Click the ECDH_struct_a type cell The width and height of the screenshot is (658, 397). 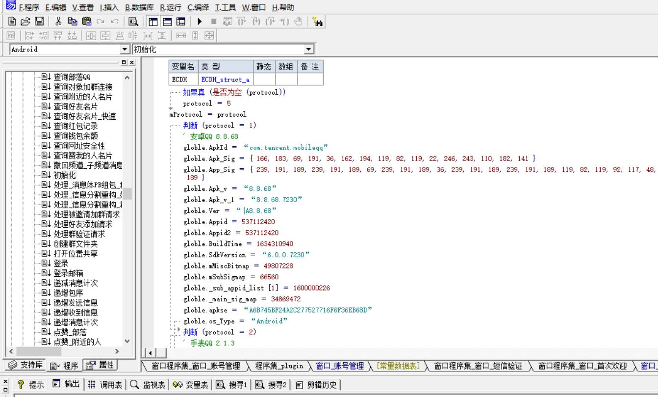pyautogui.click(x=226, y=79)
